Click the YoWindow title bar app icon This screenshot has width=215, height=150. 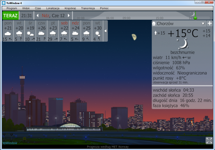(x=4, y=3)
